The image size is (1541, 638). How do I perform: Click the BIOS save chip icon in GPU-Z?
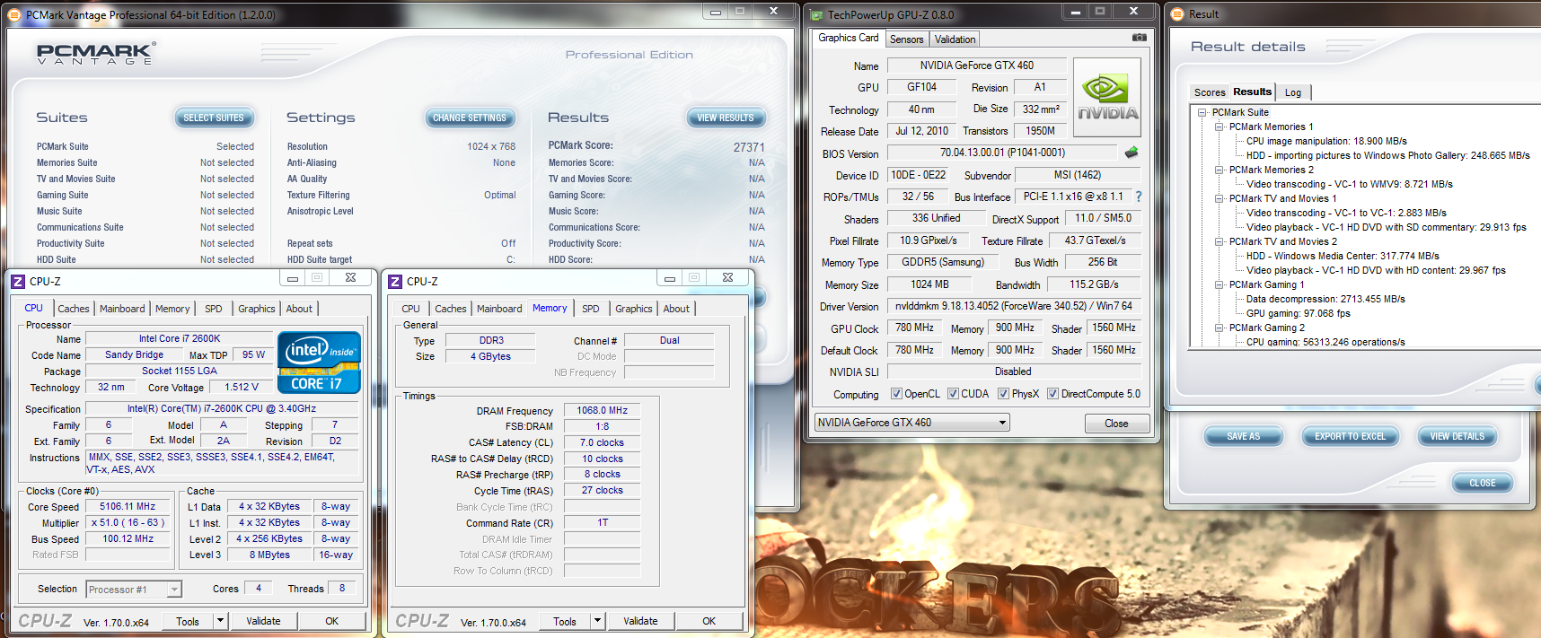click(1132, 153)
